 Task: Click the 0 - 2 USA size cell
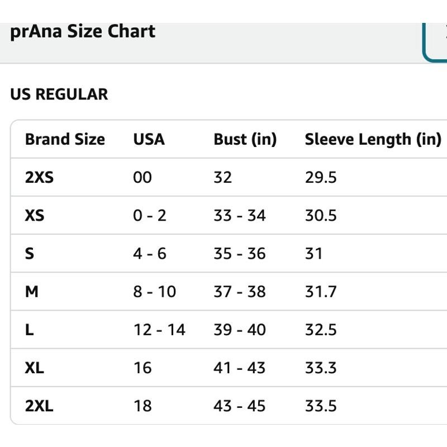[150, 216]
